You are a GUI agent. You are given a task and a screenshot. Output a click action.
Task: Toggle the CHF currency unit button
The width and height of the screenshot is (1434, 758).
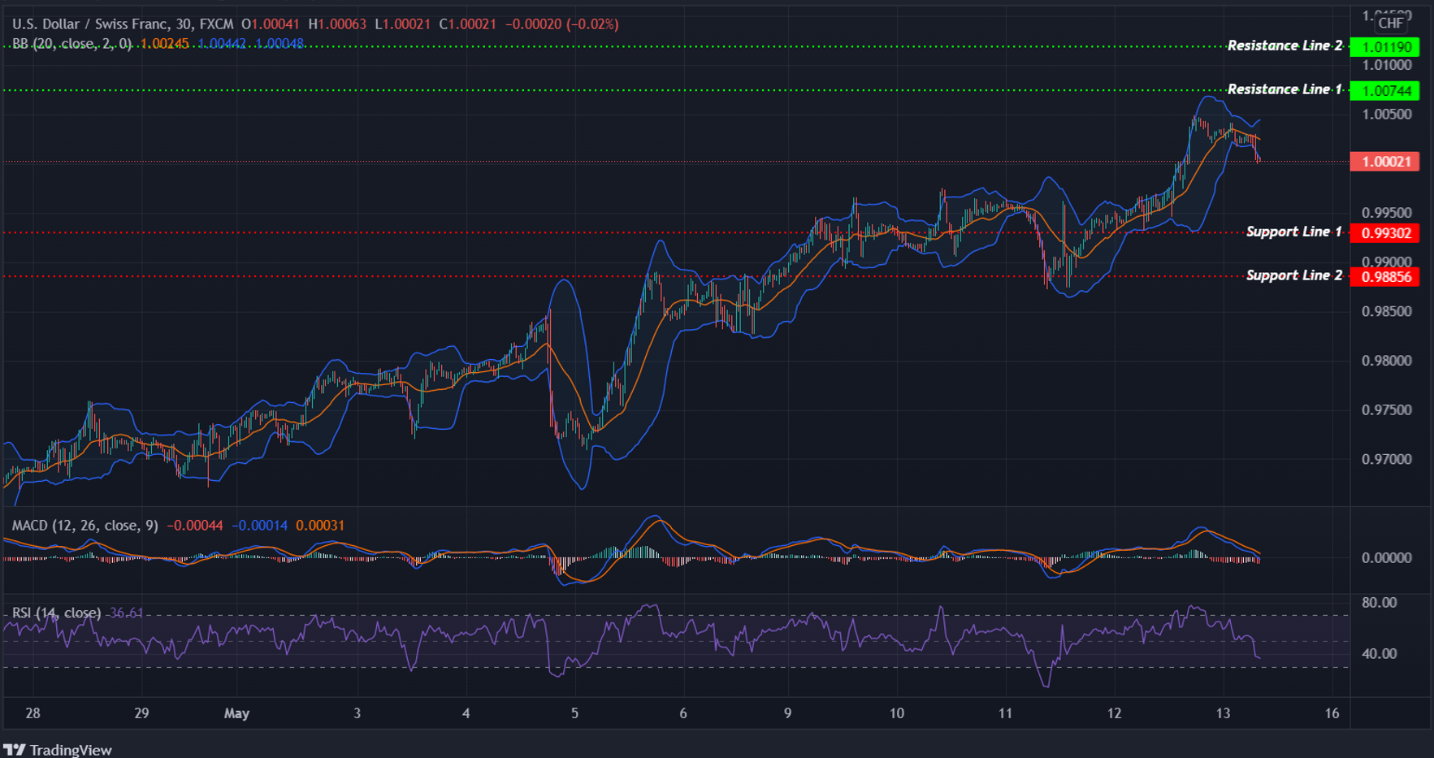pos(1393,24)
